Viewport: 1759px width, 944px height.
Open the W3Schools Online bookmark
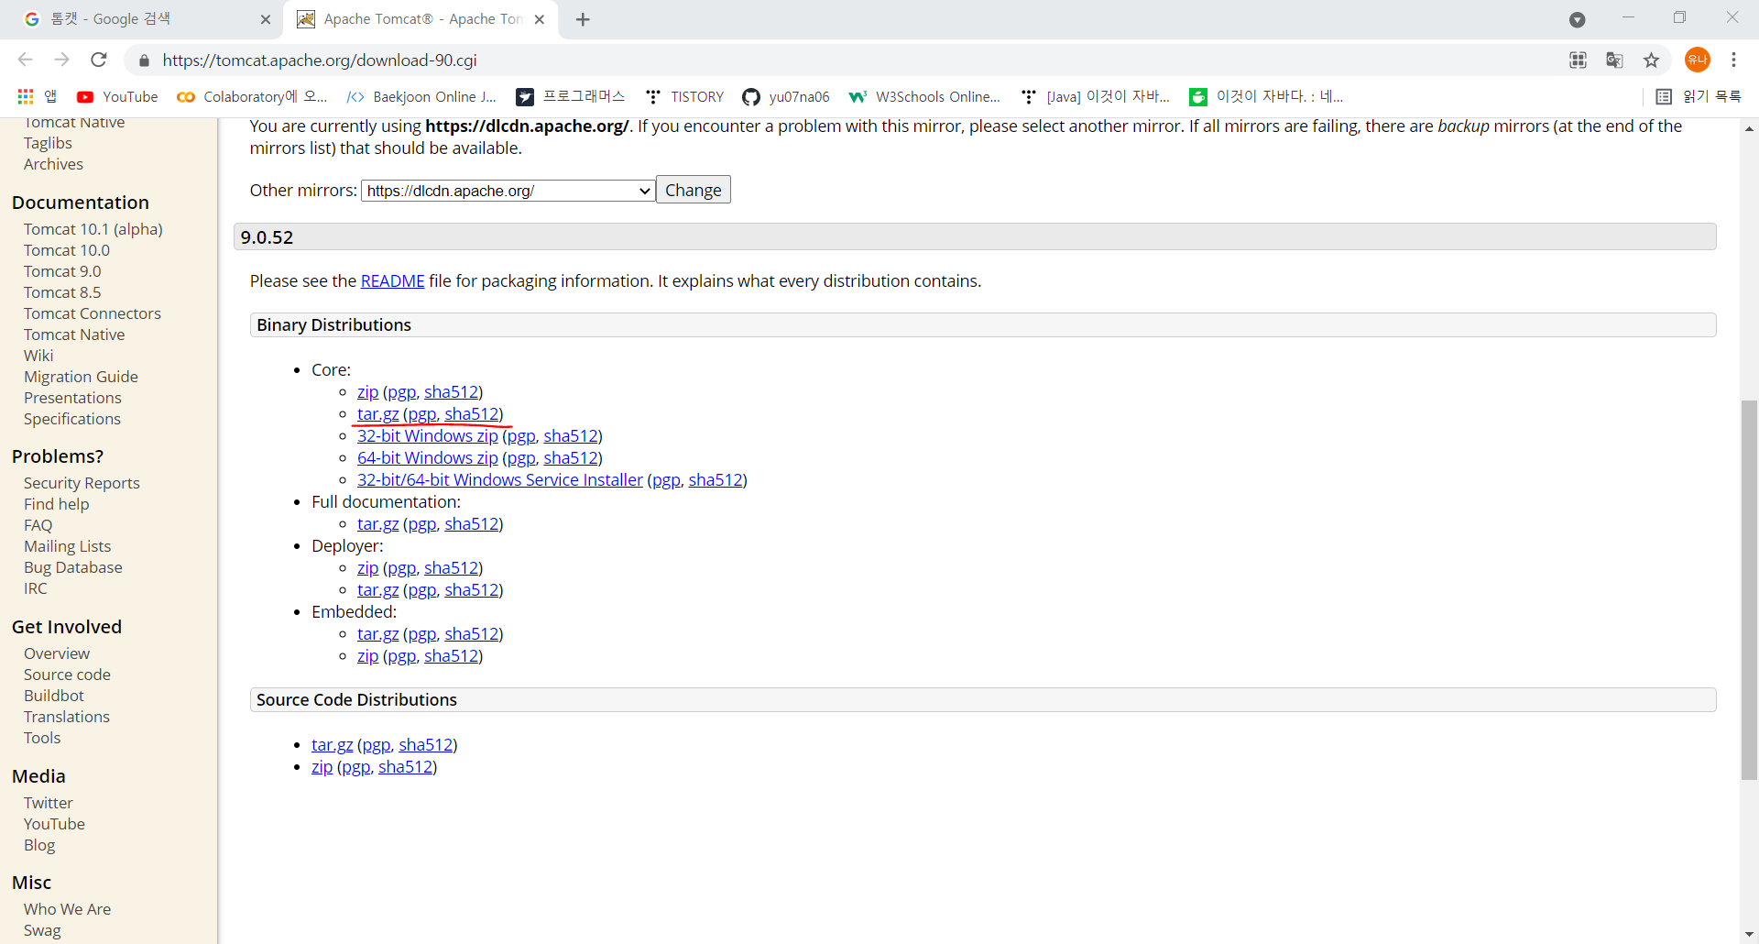[x=924, y=96]
